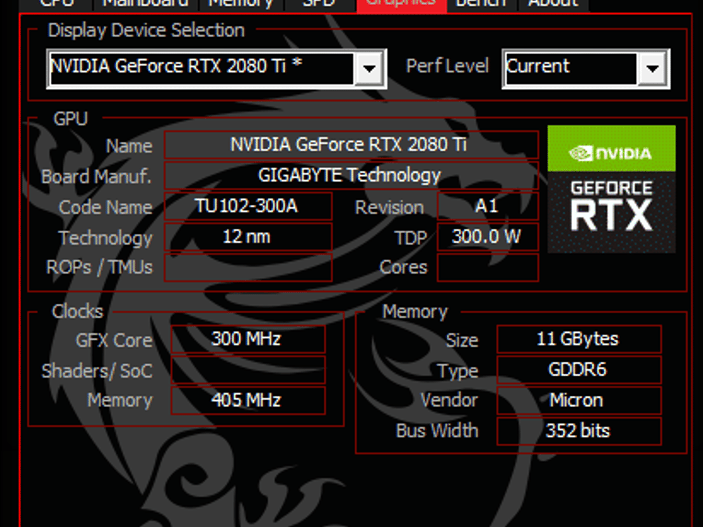
Task: Click the empty Cores field
Action: pyautogui.click(x=488, y=268)
